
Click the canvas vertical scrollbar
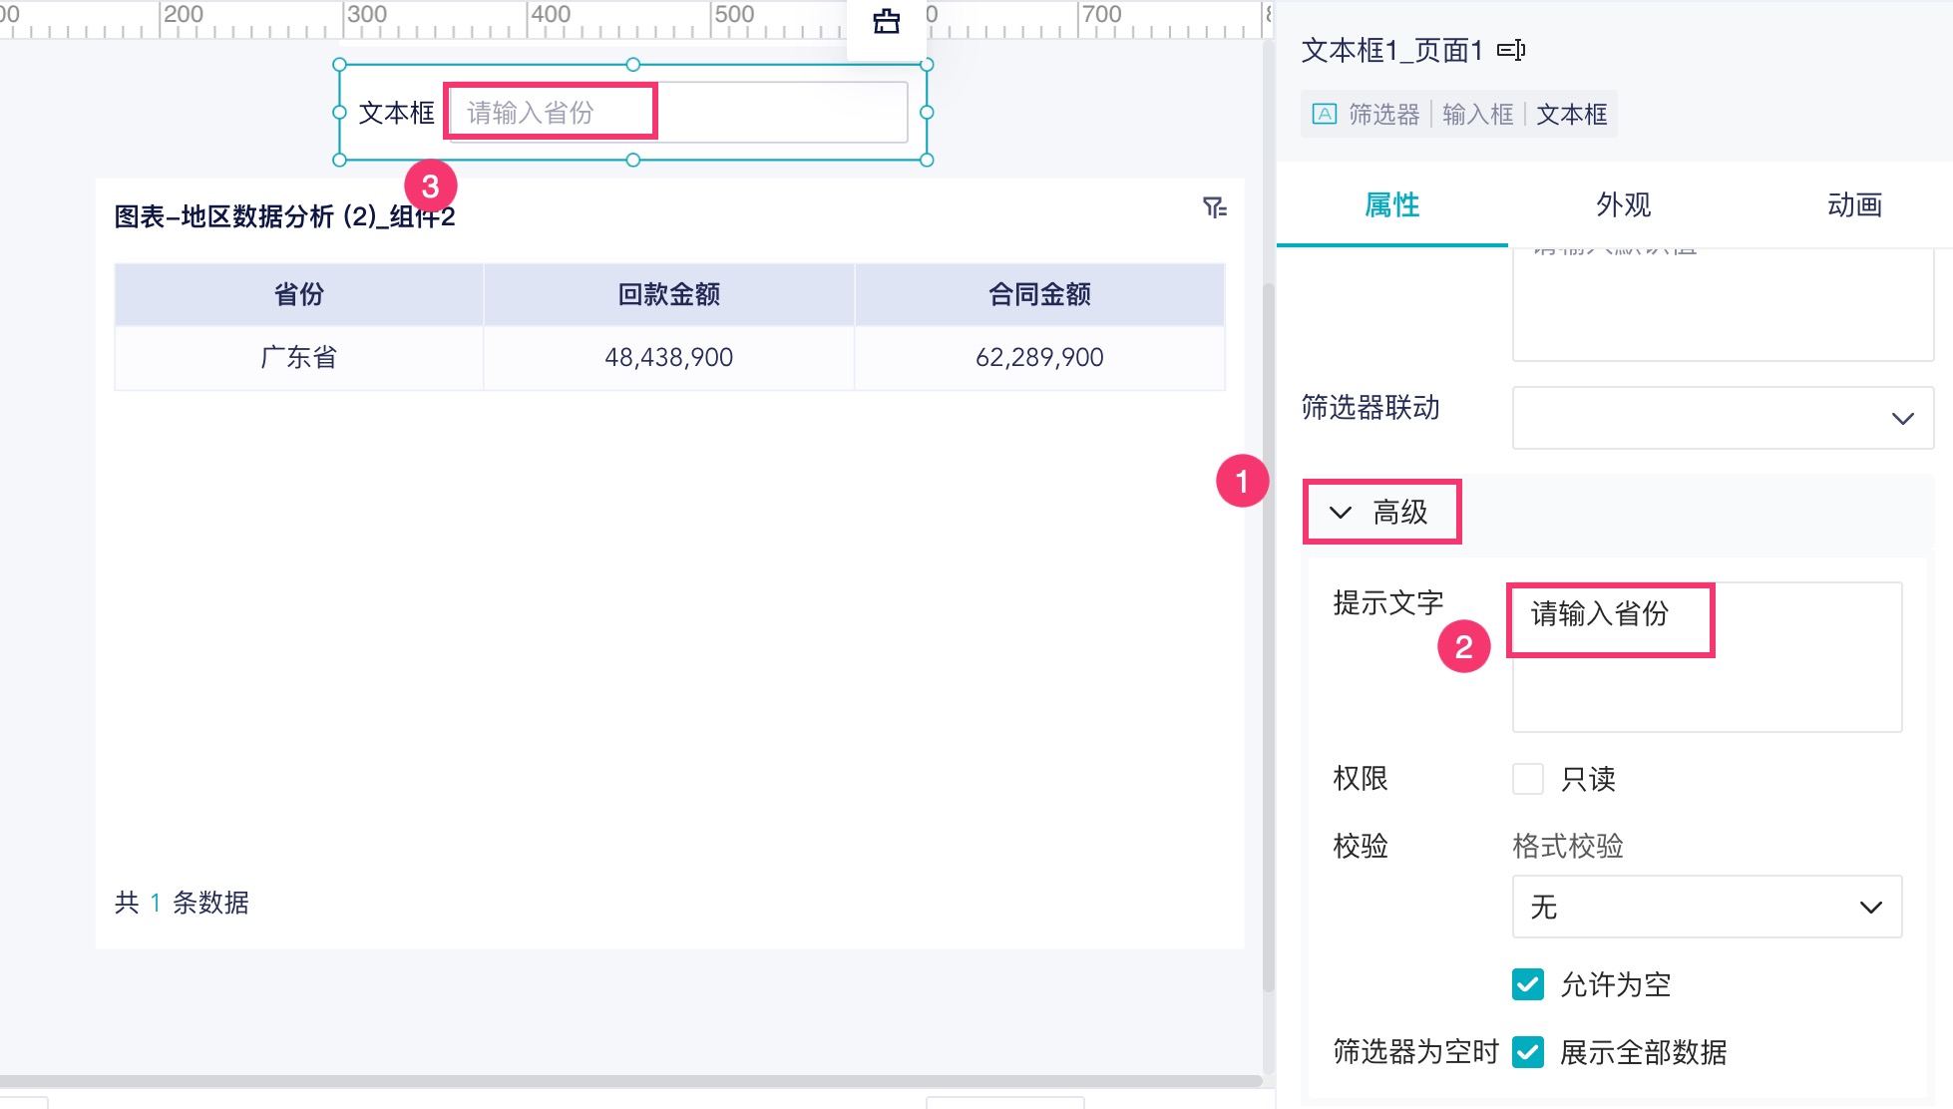[x=1268, y=638]
